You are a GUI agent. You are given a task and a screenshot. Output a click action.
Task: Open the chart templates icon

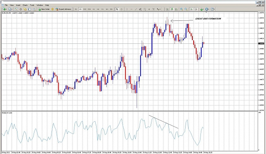pyautogui.click(x=212, y=9)
